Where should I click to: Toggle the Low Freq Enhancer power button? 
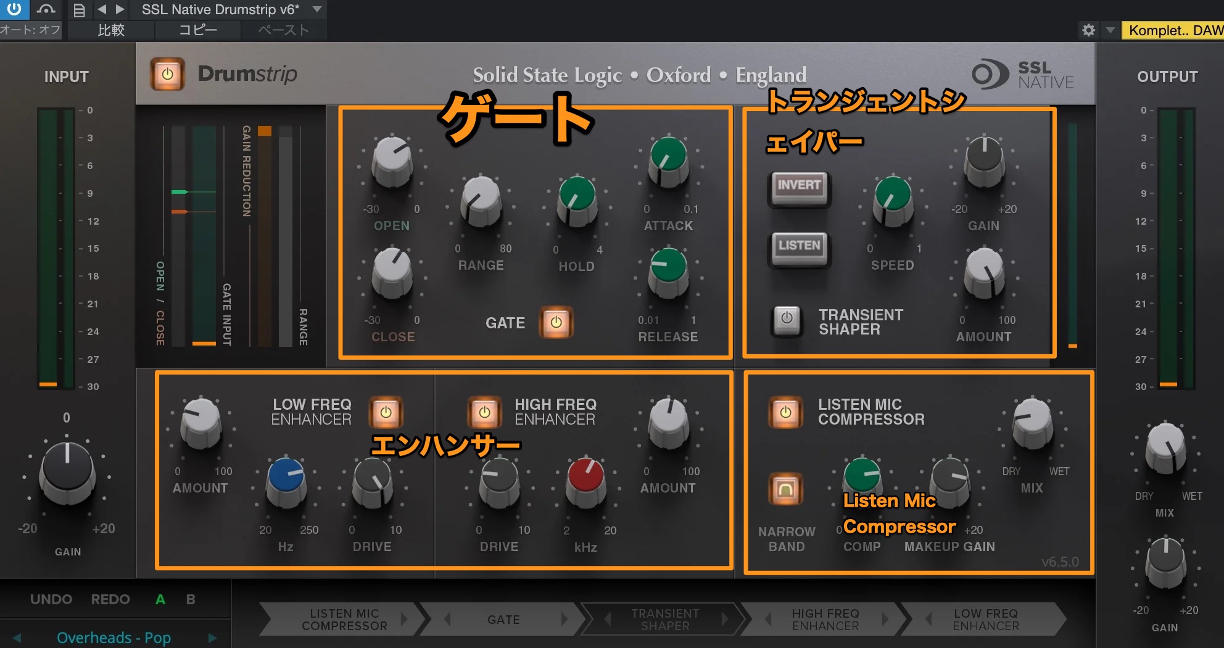[386, 412]
